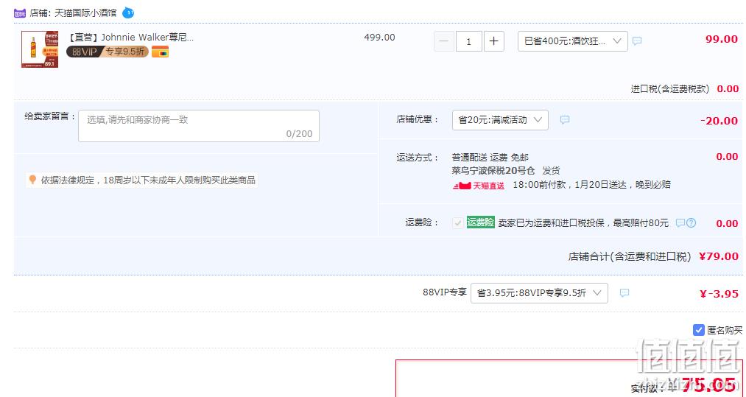746x397 pixels.
Task: Click comment icon beside store discount dropdown
Action: (x=565, y=120)
